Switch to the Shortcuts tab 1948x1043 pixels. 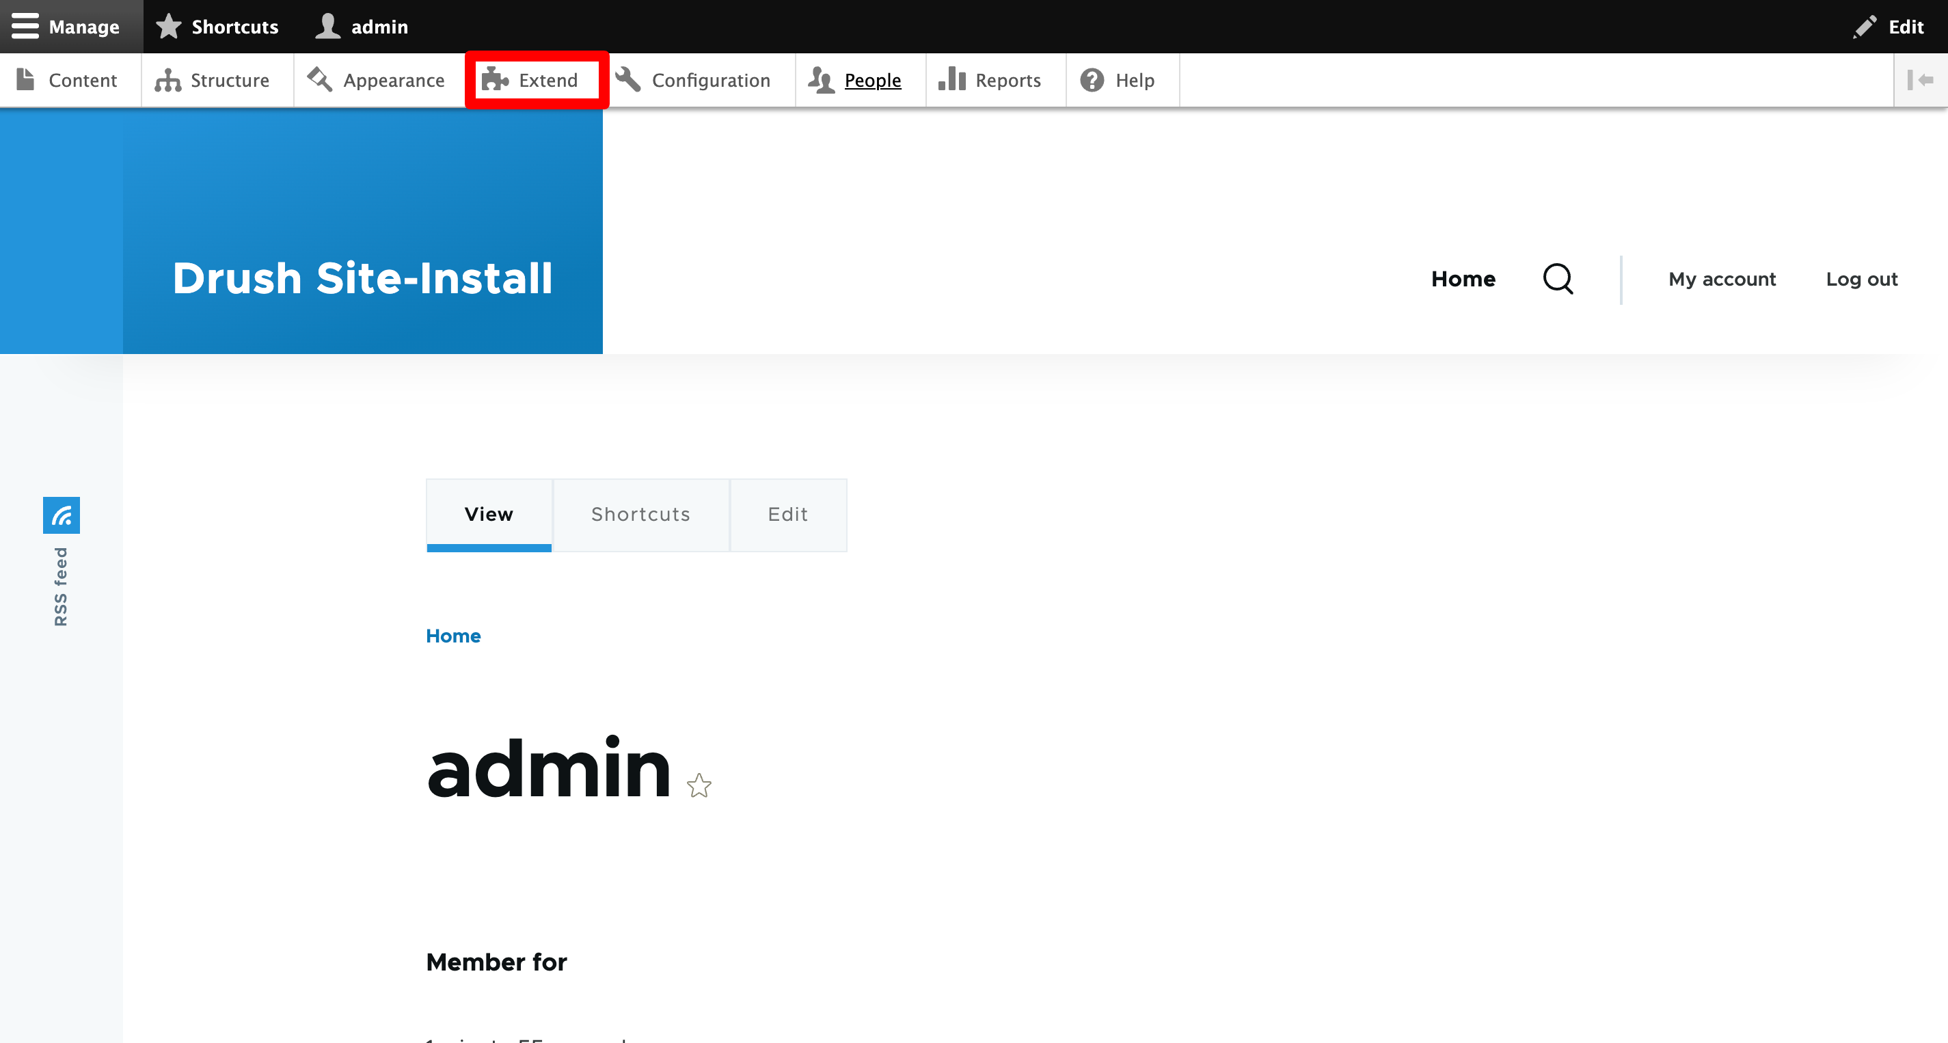tap(640, 514)
